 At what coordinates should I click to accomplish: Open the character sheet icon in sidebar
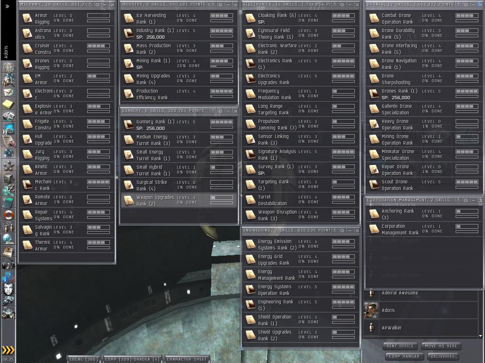pyautogui.click(x=9, y=67)
